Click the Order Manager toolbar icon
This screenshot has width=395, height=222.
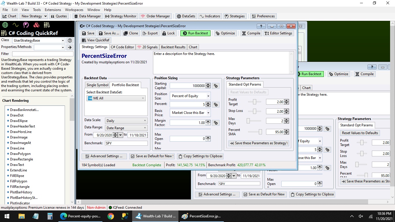point(155,16)
